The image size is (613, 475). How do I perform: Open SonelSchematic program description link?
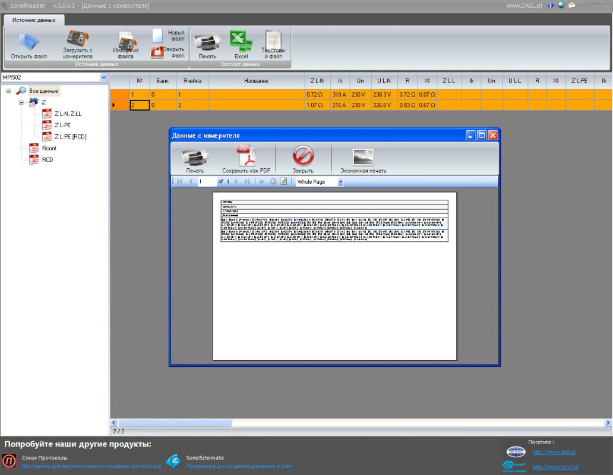(239, 466)
